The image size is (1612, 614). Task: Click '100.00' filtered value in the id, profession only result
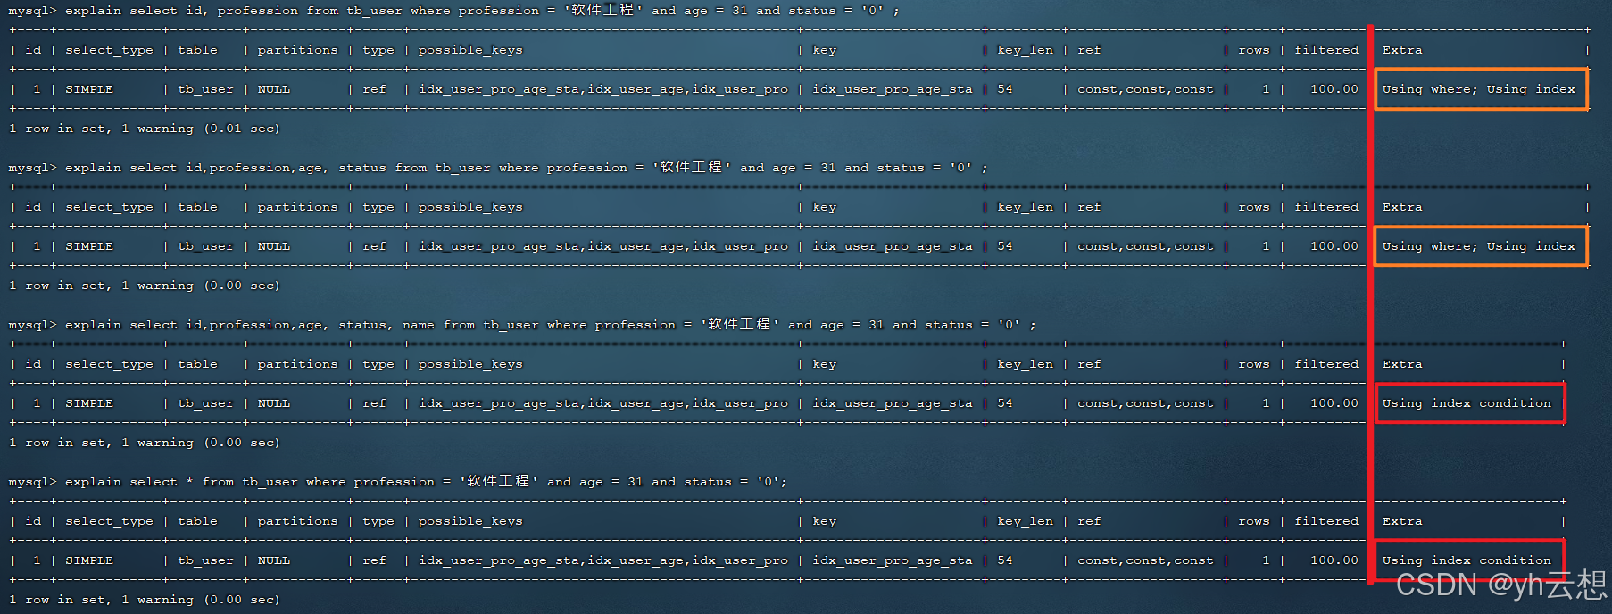pos(1334,89)
